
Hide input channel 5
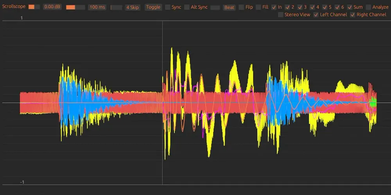[325, 7]
